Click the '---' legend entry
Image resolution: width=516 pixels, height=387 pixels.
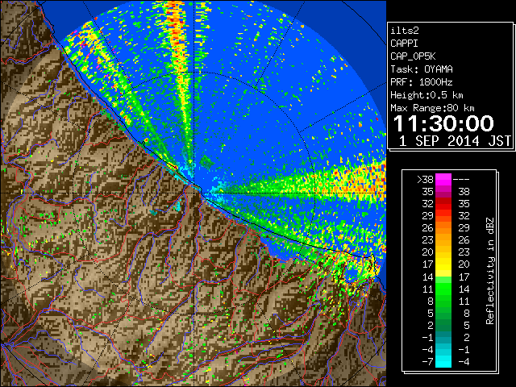(461, 180)
